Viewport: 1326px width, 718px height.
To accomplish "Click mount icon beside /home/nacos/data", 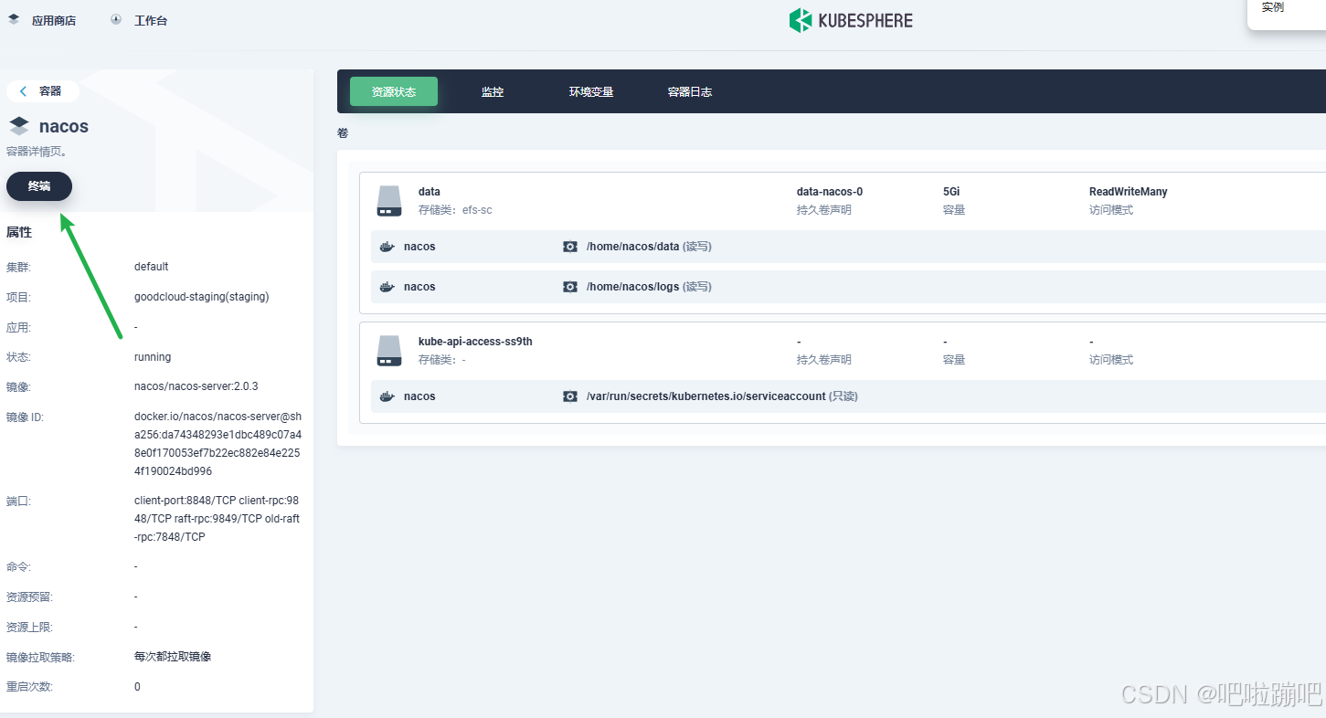I will pos(570,247).
